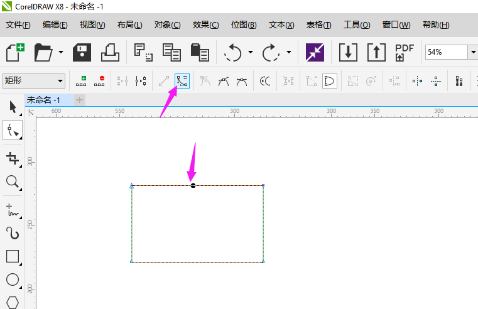This screenshot has width=478, height=309.
Task: Expand the Open recent files arrow
Action: click(61, 52)
